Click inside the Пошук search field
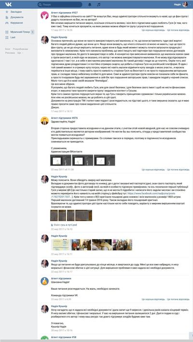This screenshot has height=342, width=193. point(60,4)
